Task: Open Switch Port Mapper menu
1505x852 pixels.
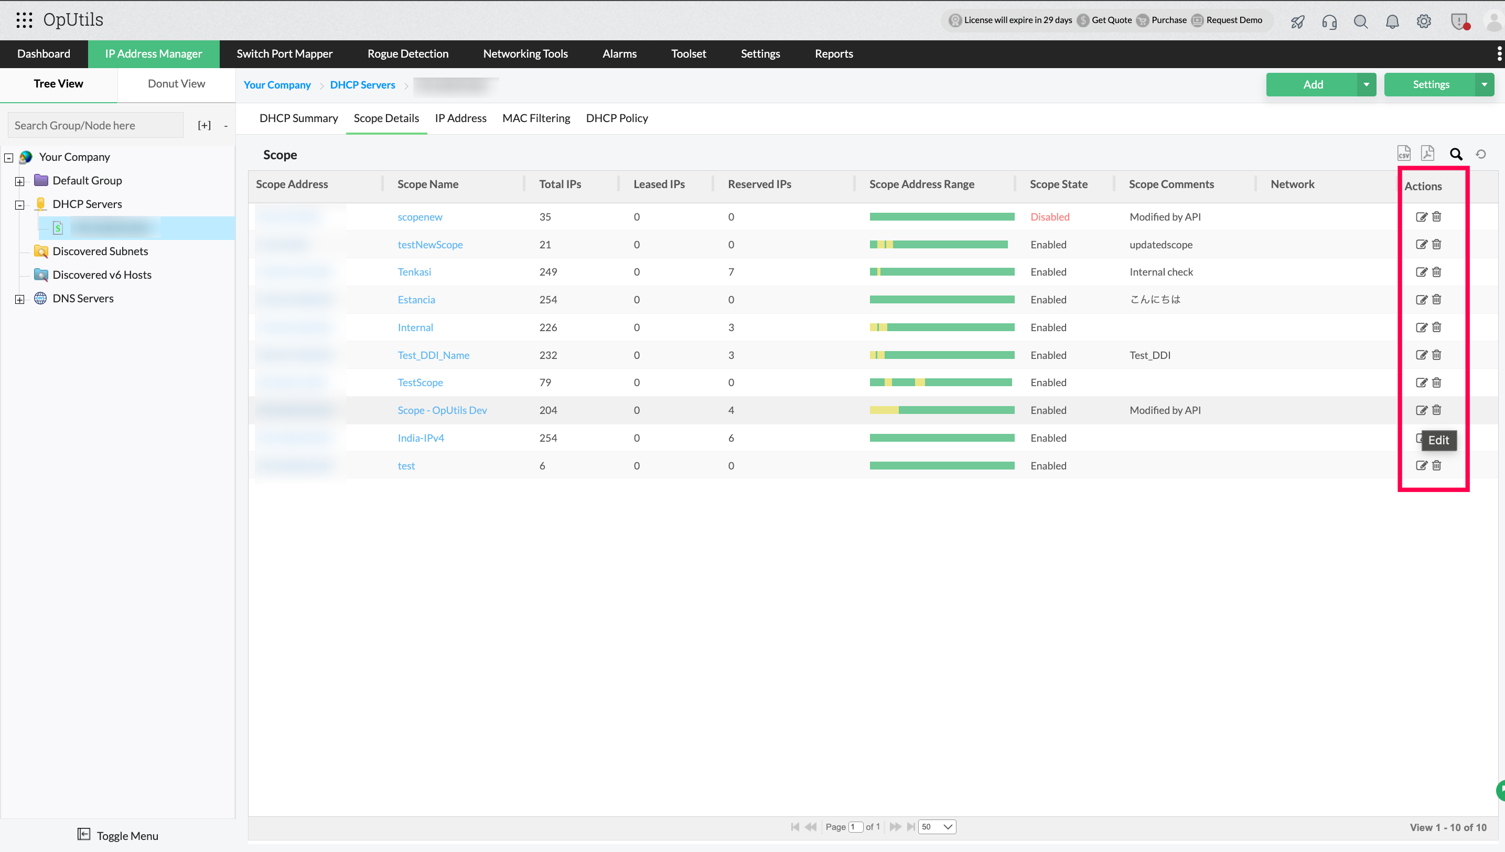Action: (x=284, y=54)
